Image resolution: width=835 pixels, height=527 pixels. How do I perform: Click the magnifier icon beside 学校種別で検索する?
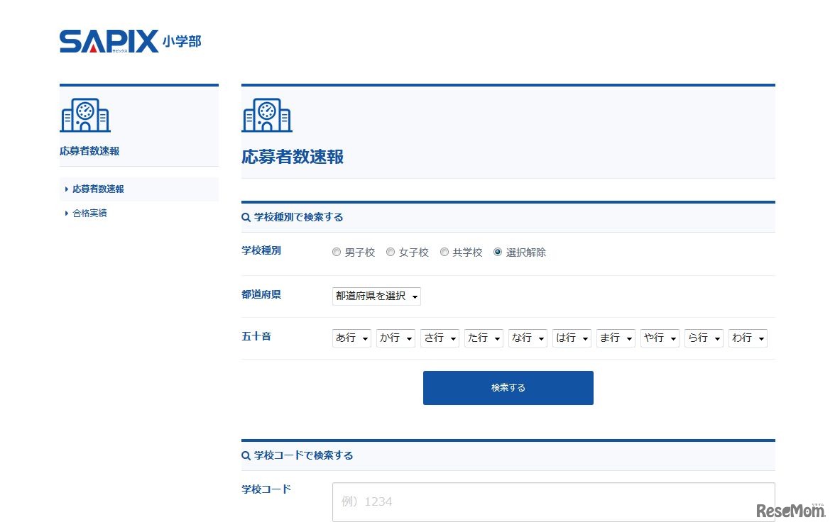(245, 217)
